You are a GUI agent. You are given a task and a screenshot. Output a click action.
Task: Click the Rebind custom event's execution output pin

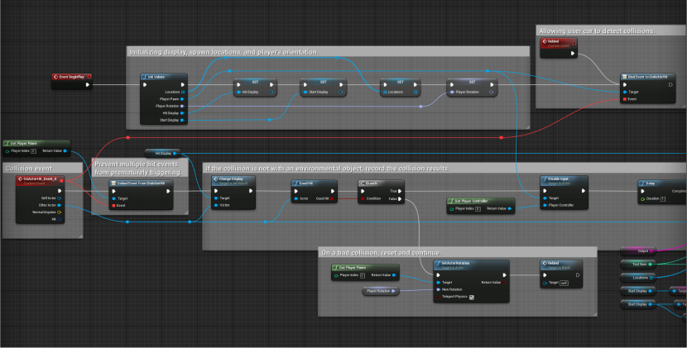point(573,54)
